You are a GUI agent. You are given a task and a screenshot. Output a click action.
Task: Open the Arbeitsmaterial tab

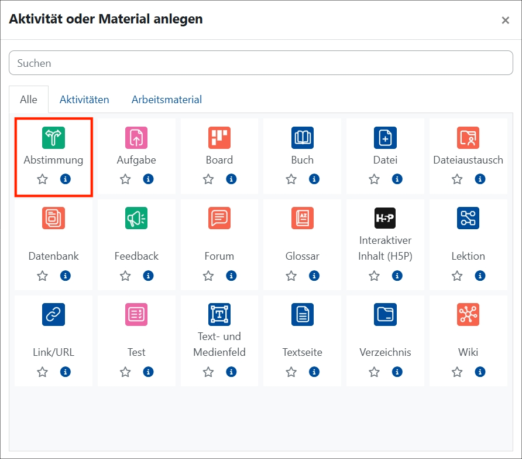(166, 99)
